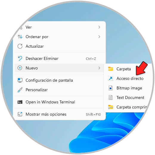Click the Bitmap image file icon

[111, 88]
